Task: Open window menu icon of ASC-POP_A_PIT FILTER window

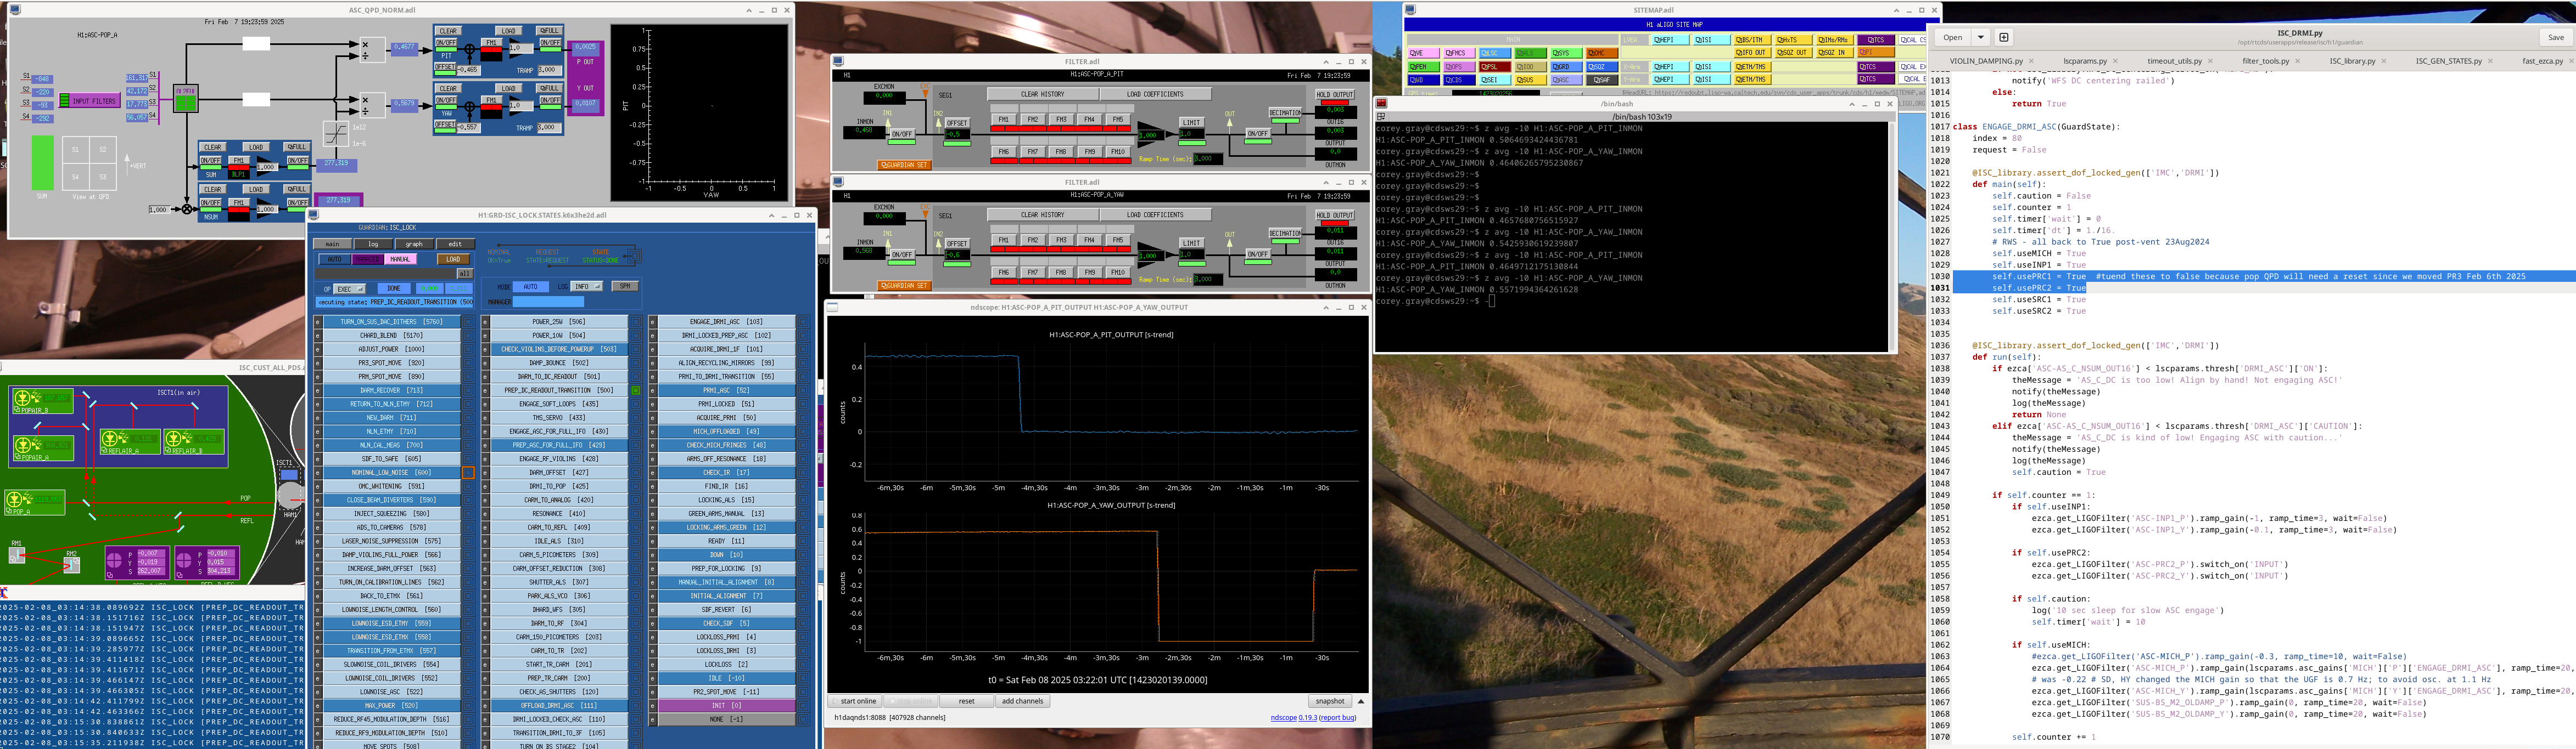Action: 839,62
